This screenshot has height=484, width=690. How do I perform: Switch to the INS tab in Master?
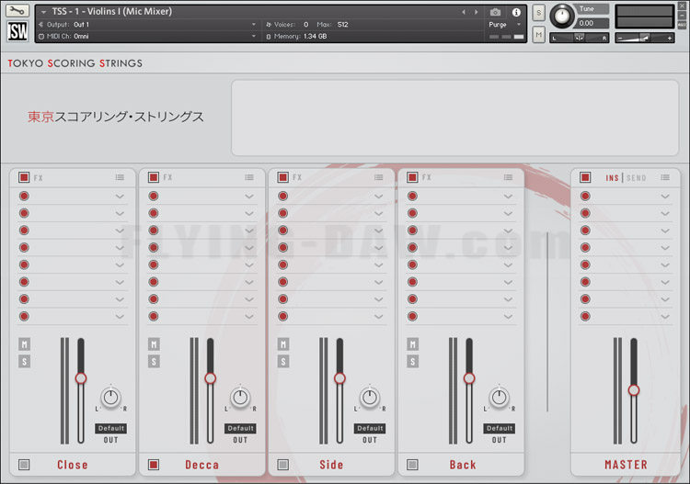coord(612,178)
